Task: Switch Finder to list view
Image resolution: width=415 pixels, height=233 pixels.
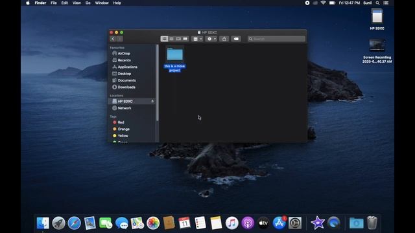Action: pyautogui.click(x=171, y=39)
